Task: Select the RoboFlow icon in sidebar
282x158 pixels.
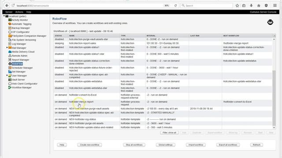Action: [10, 64]
